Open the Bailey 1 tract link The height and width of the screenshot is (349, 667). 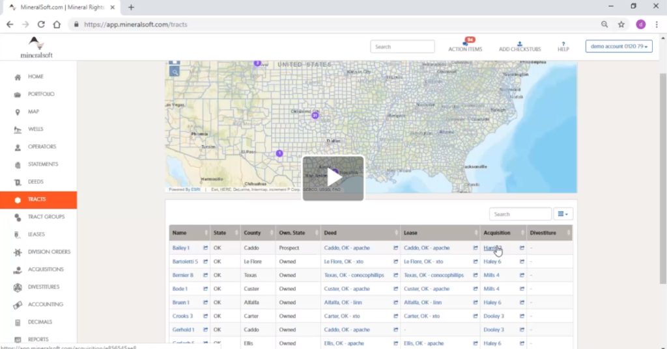[181, 248]
